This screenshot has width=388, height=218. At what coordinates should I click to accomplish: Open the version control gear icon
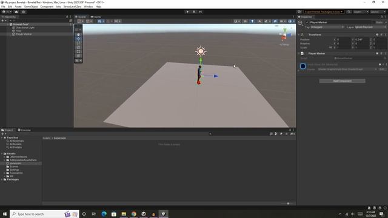tap(24, 12)
